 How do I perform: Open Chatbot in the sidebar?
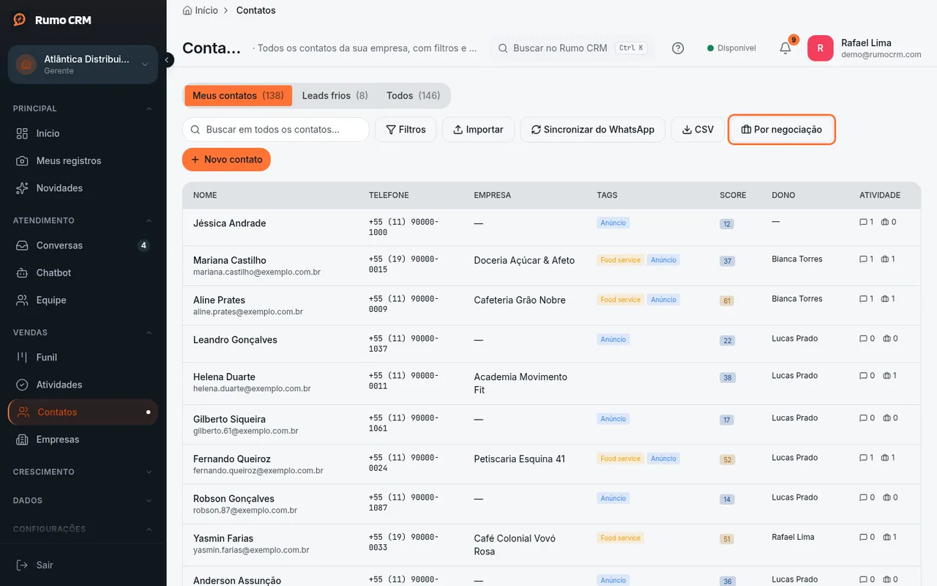coord(83,272)
